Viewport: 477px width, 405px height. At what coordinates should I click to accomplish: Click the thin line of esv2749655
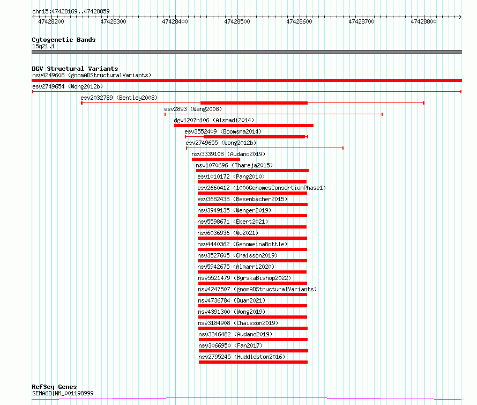[265, 148]
